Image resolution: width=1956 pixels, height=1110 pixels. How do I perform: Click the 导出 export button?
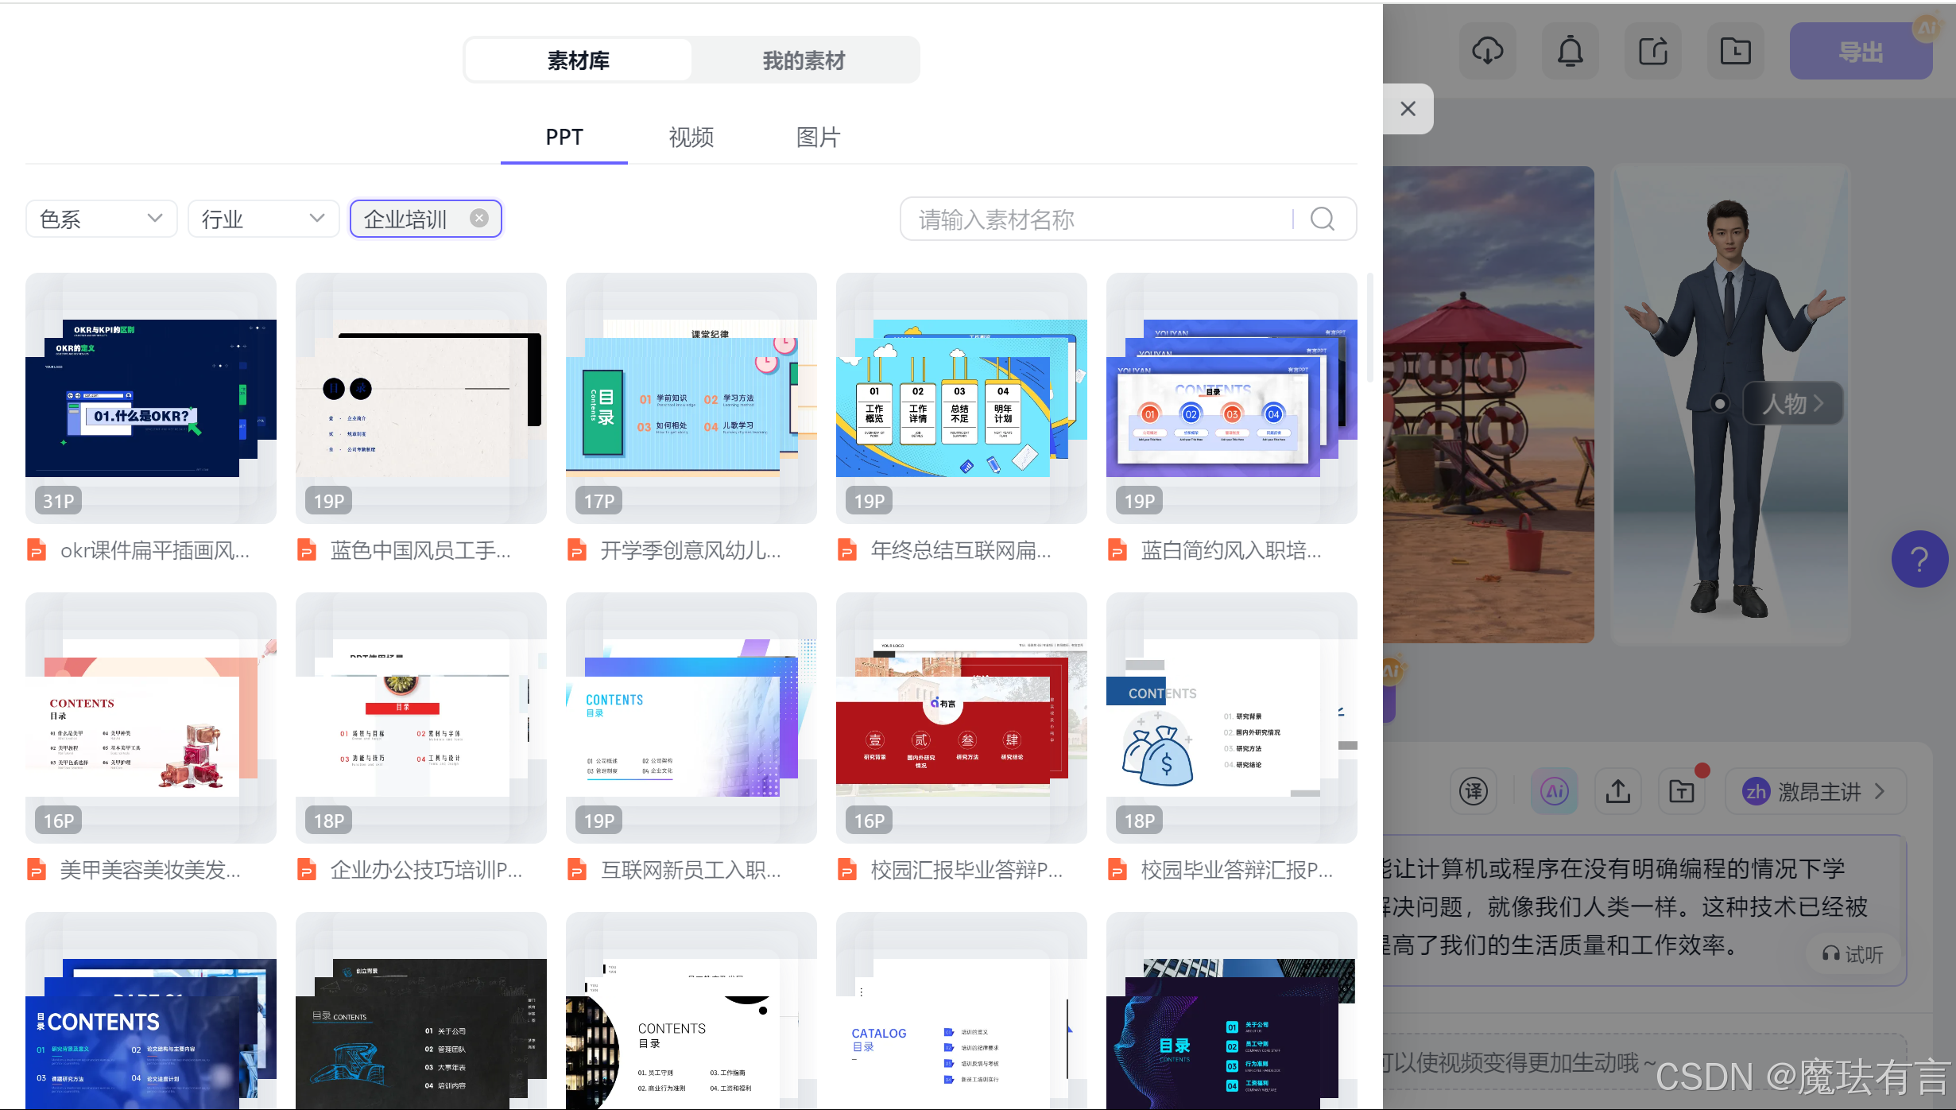[x=1861, y=52]
